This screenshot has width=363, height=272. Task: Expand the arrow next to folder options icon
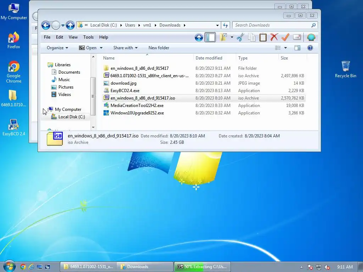(x=232, y=37)
